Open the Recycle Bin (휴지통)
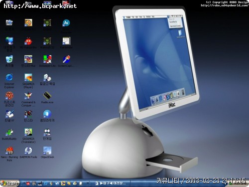Viewport: 249px width, 187px height. click(9, 59)
